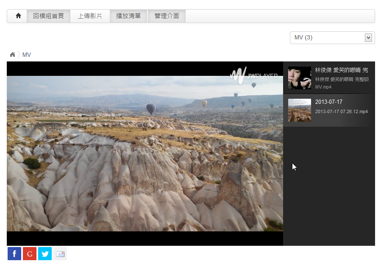Screen dimensions: 381x264
Task: Click the hot air balloon video frame
Action: (x=145, y=153)
